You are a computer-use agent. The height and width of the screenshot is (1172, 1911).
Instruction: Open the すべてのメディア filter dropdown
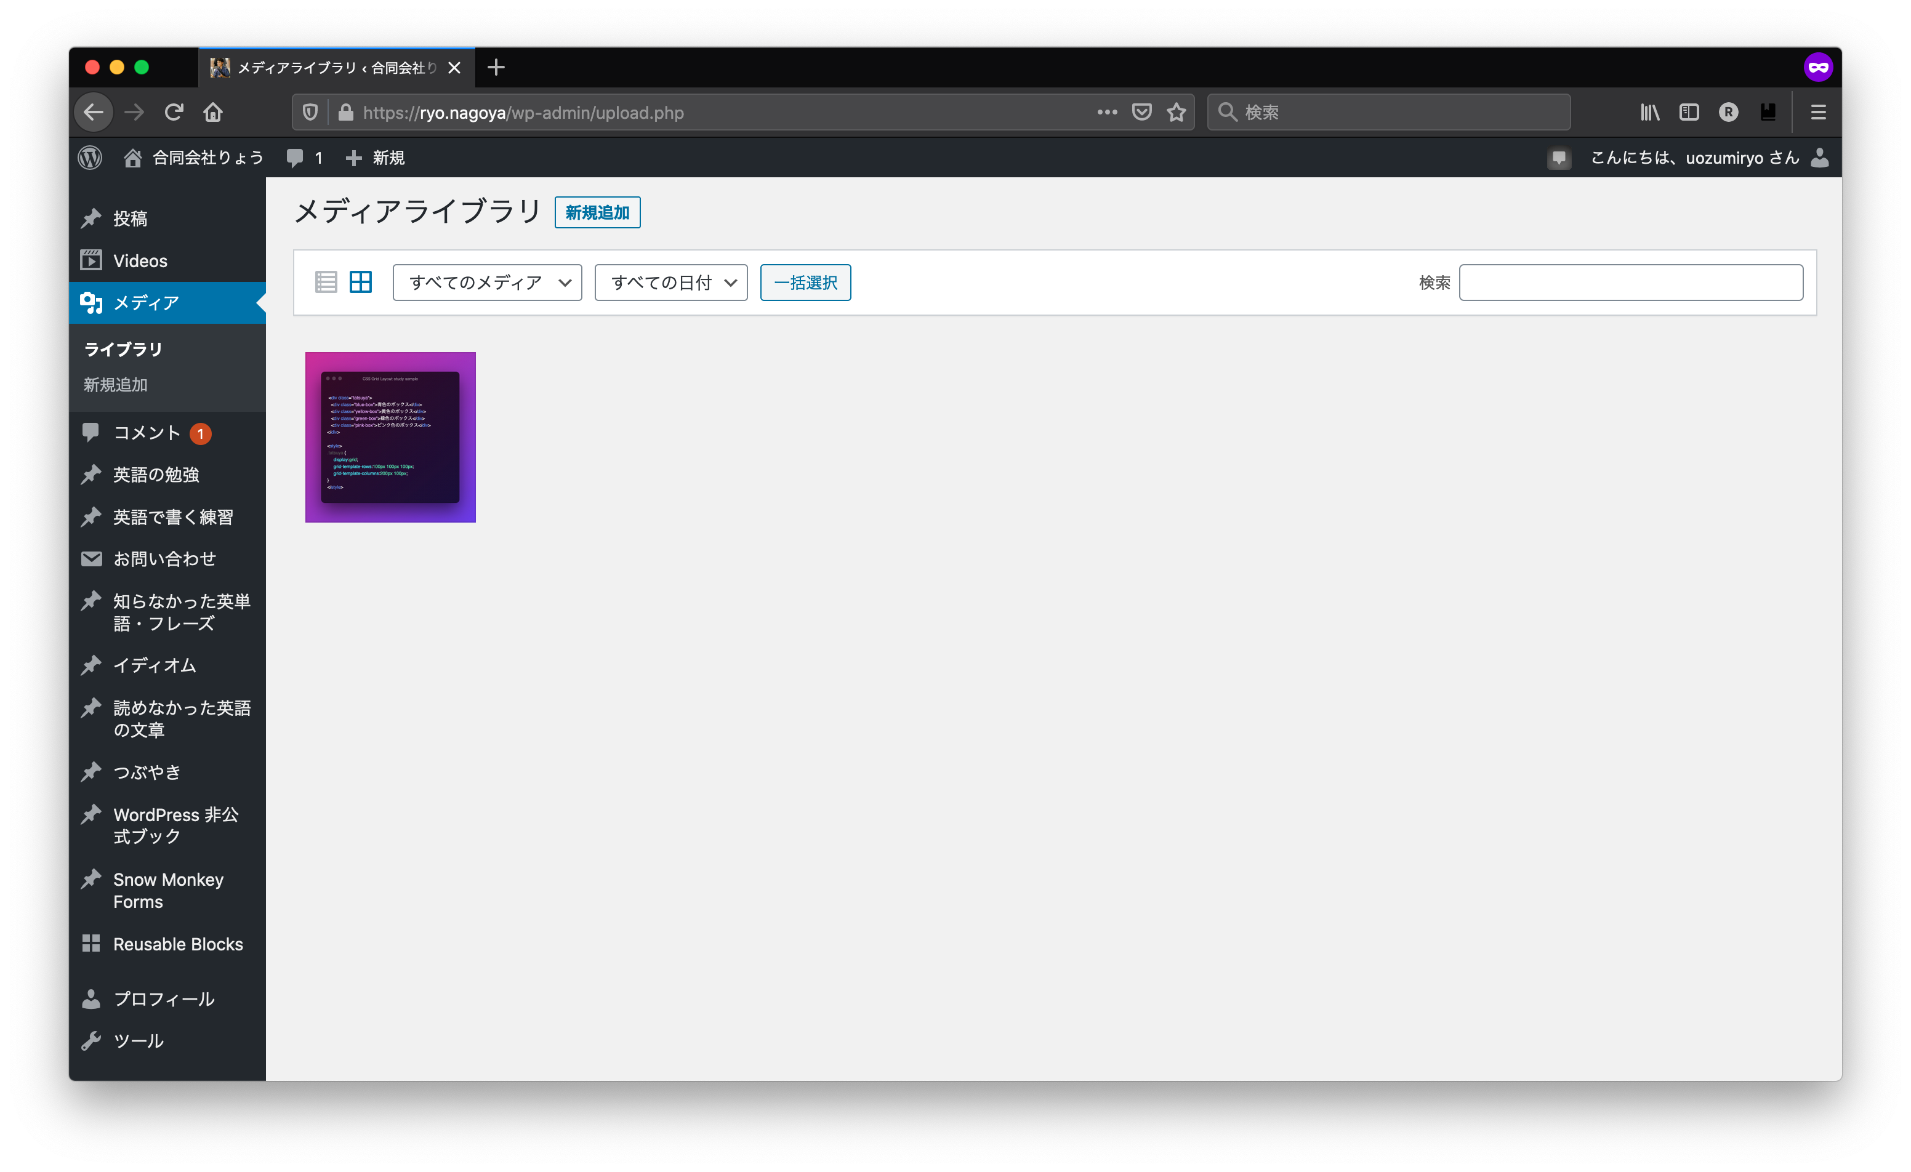click(x=487, y=283)
